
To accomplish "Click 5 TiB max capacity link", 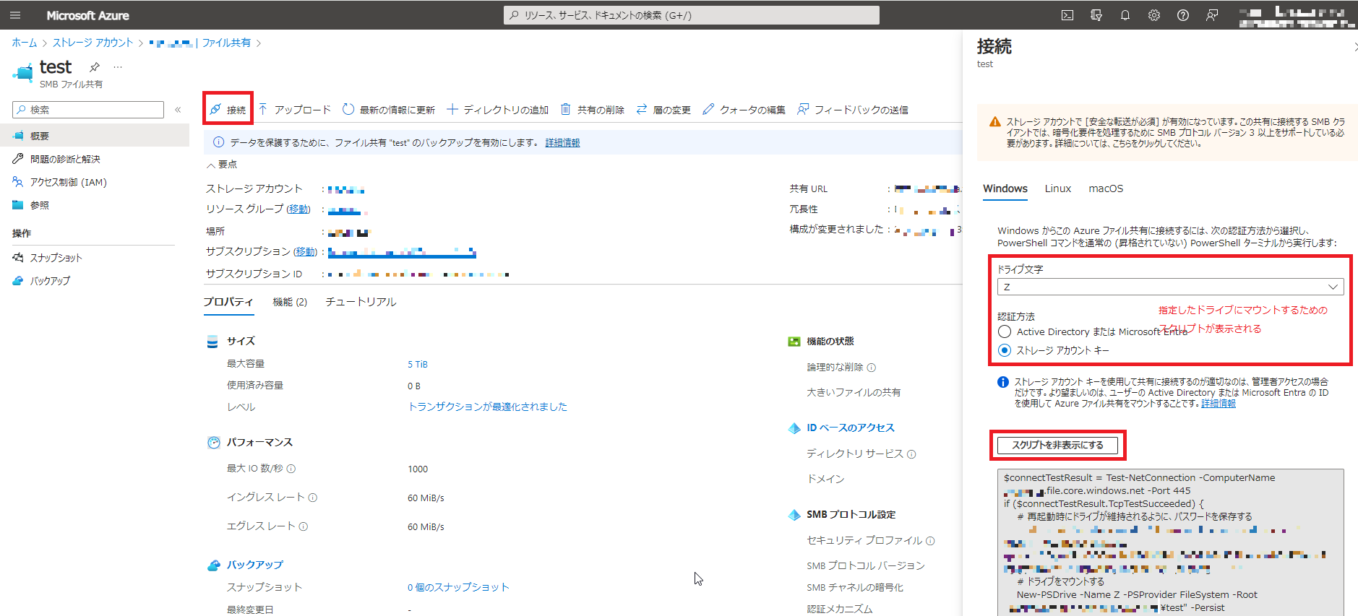I will coord(418,365).
